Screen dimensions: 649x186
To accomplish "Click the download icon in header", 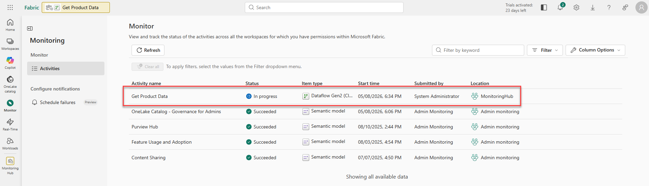I will [x=593, y=7].
